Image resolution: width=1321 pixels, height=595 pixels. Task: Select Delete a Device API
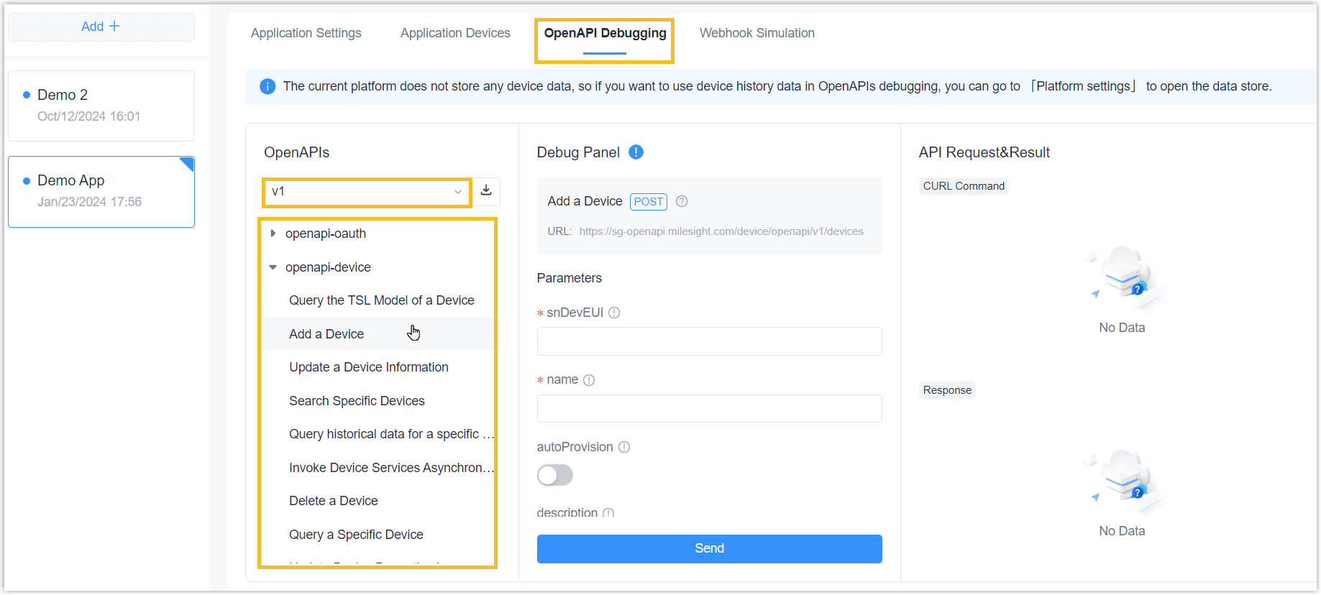click(334, 501)
